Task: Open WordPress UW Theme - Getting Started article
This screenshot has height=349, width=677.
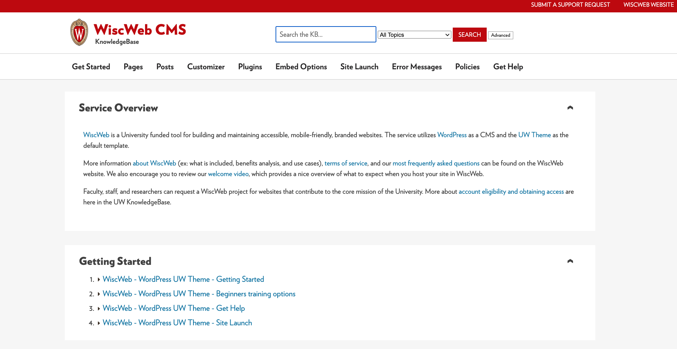Action: click(183, 279)
